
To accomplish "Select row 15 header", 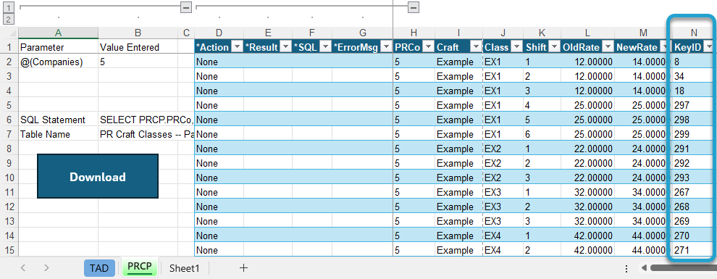I will (9, 250).
